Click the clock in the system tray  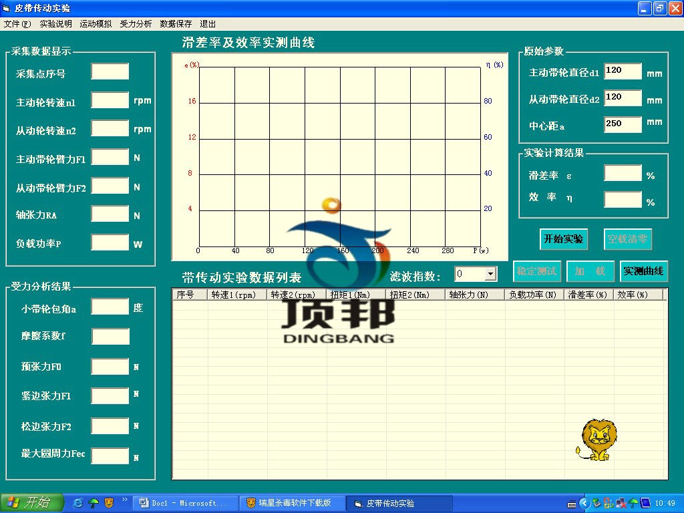(665, 503)
